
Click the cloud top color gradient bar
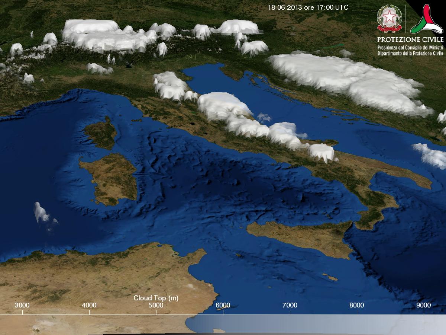[x=223, y=324]
